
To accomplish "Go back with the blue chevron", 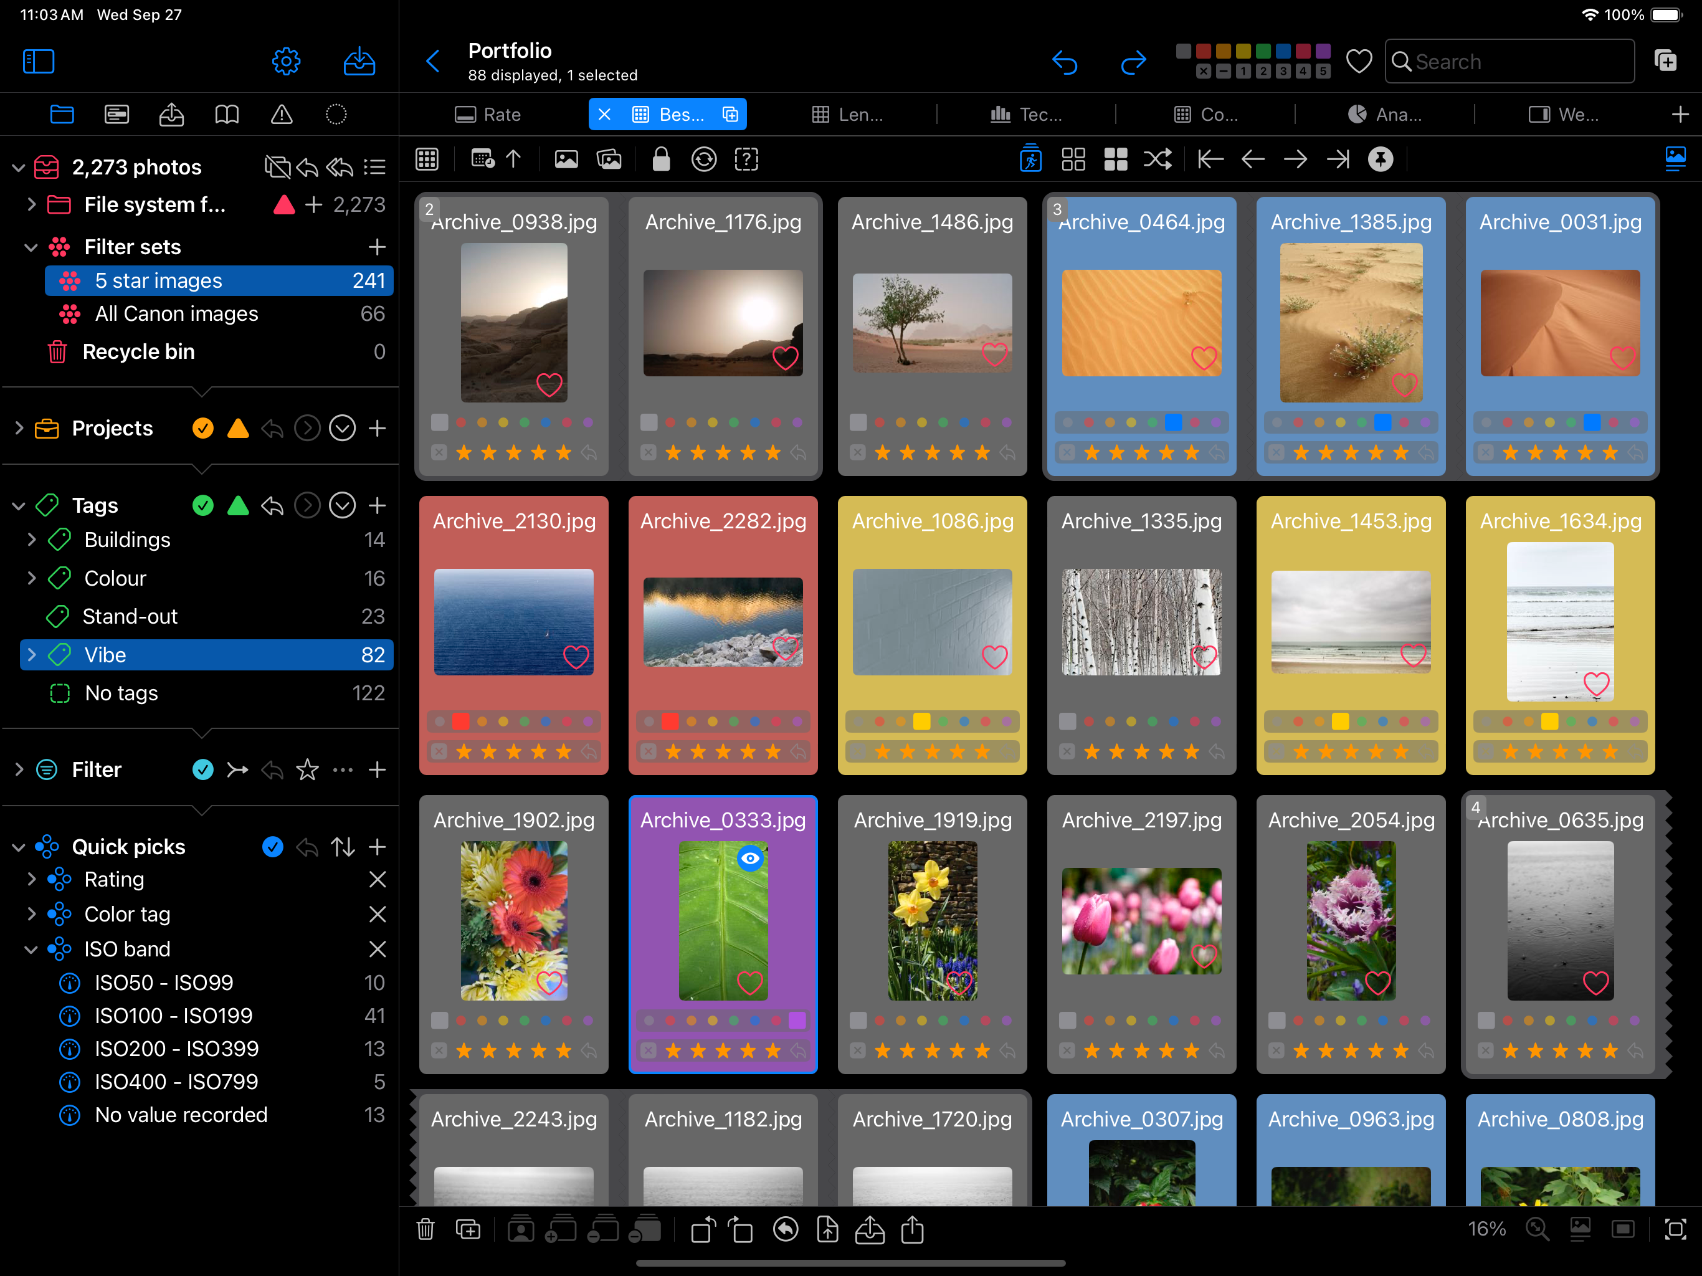I will pyautogui.click(x=433, y=62).
